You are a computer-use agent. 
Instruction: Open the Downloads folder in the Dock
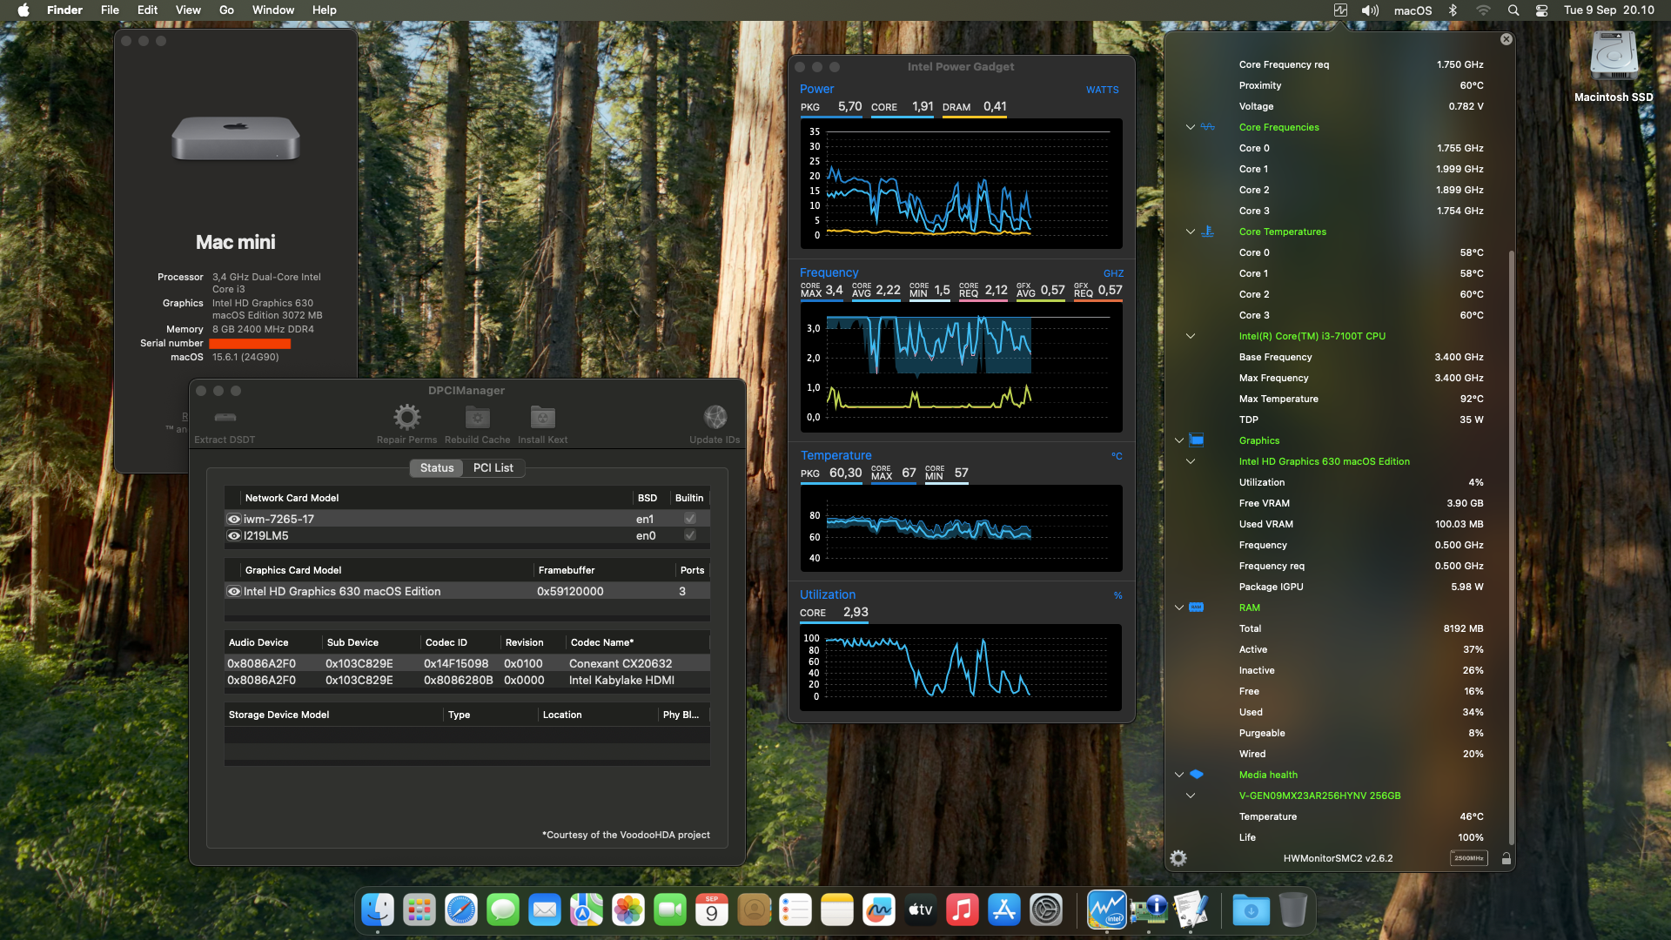pos(1252,910)
